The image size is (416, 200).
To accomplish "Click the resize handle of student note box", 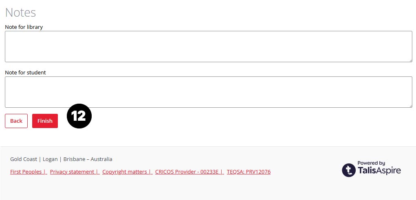I will (x=410, y=105).
